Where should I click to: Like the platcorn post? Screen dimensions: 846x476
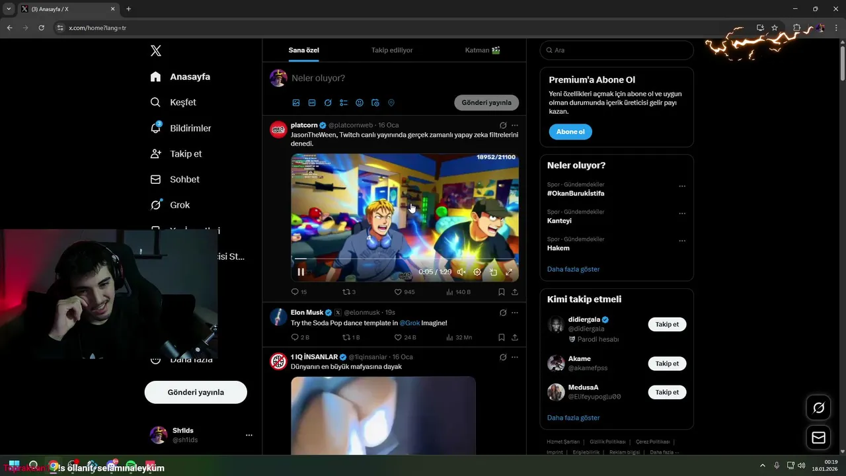(404, 292)
